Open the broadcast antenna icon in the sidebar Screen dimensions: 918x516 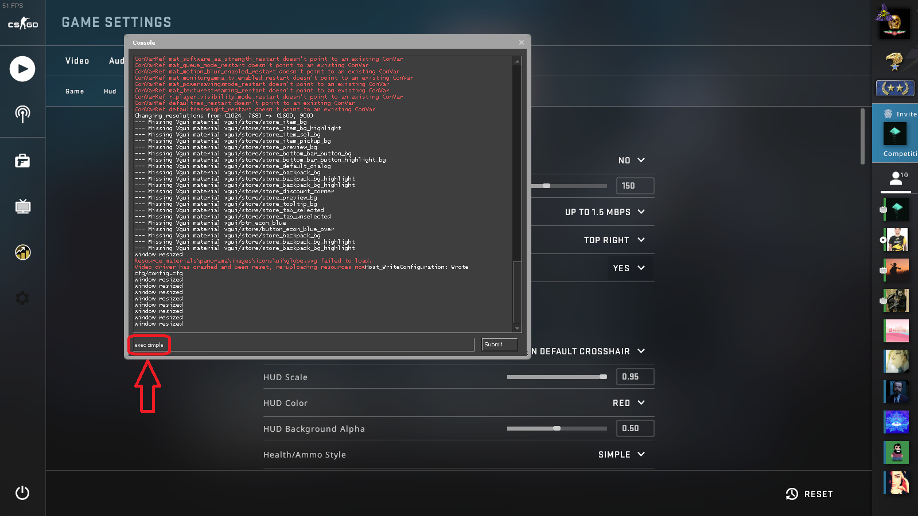(22, 114)
